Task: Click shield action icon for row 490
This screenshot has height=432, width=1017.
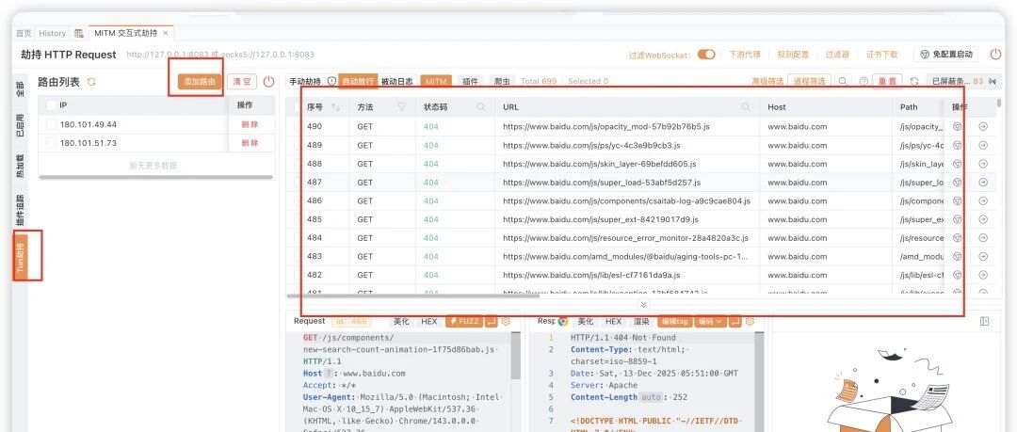Action: coord(957,126)
